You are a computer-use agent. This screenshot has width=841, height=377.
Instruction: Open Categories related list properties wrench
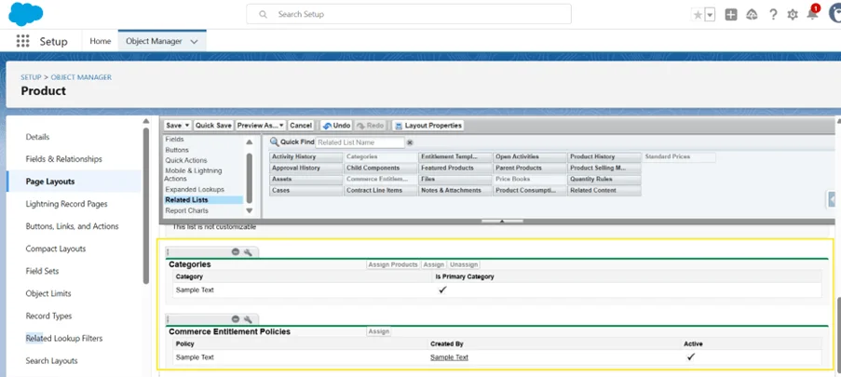(x=248, y=252)
